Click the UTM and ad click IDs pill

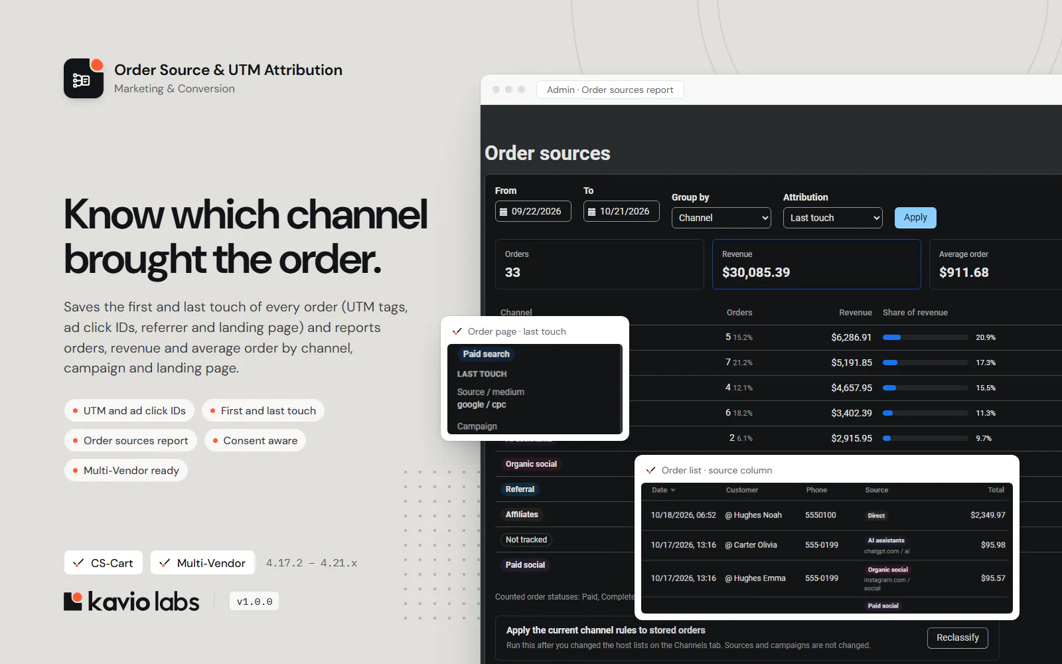pos(129,411)
